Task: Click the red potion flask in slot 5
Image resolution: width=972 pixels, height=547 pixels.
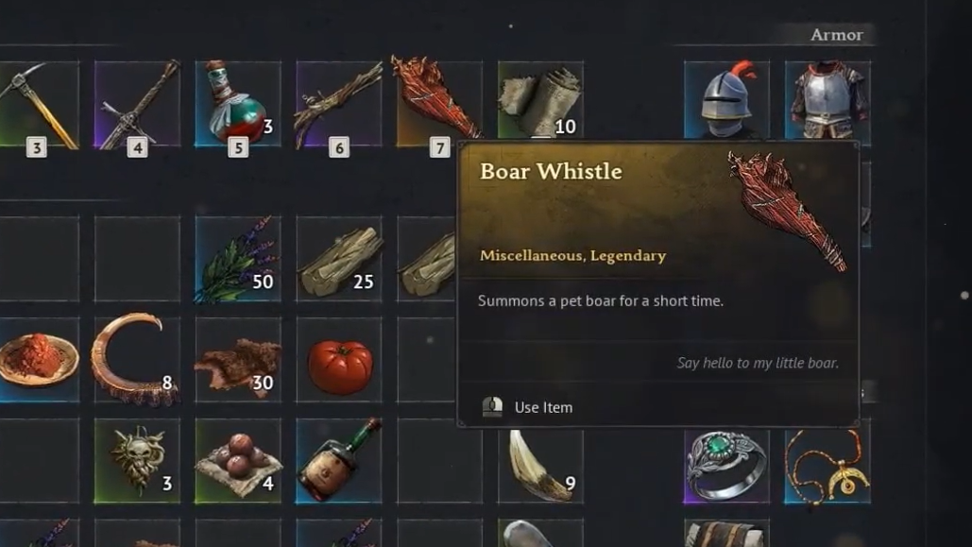Action: (x=238, y=104)
